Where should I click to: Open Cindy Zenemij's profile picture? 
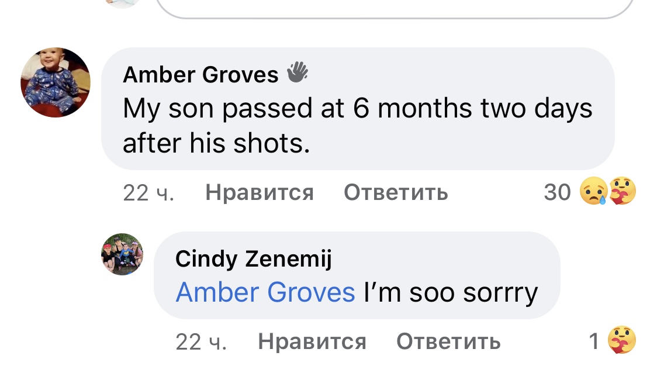[122, 254]
